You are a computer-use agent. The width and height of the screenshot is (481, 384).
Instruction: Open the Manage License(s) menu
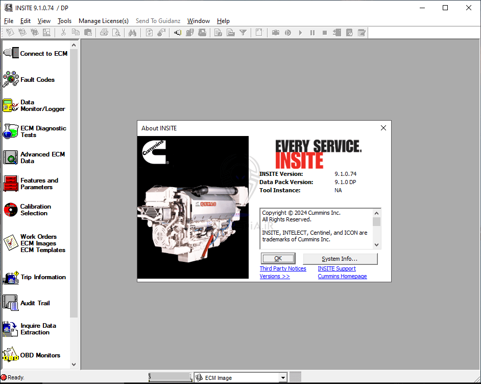(x=103, y=21)
